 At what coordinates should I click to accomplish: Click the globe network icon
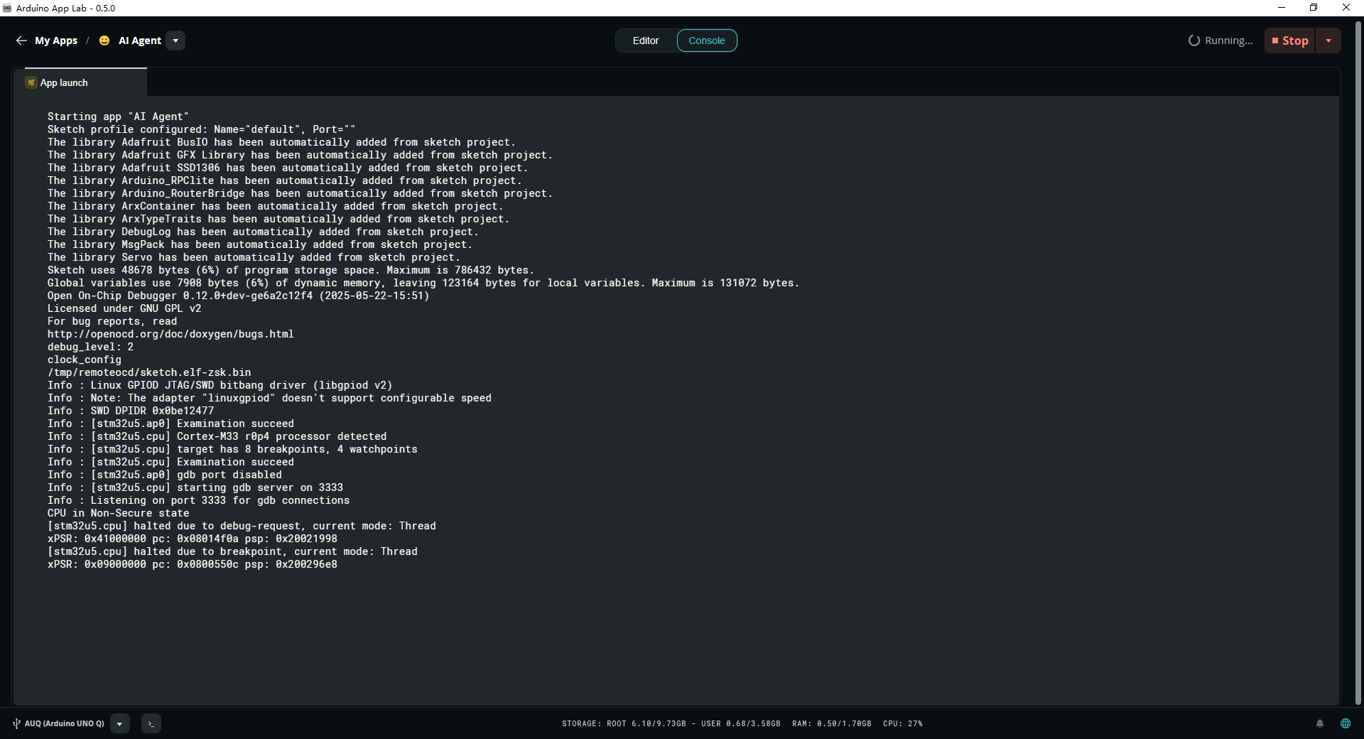click(1346, 723)
